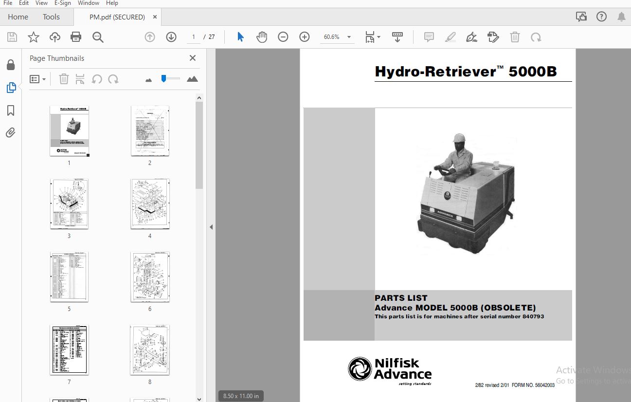Select page 8 thumbnail
Viewport: 631px width, 402px height.
[150, 350]
